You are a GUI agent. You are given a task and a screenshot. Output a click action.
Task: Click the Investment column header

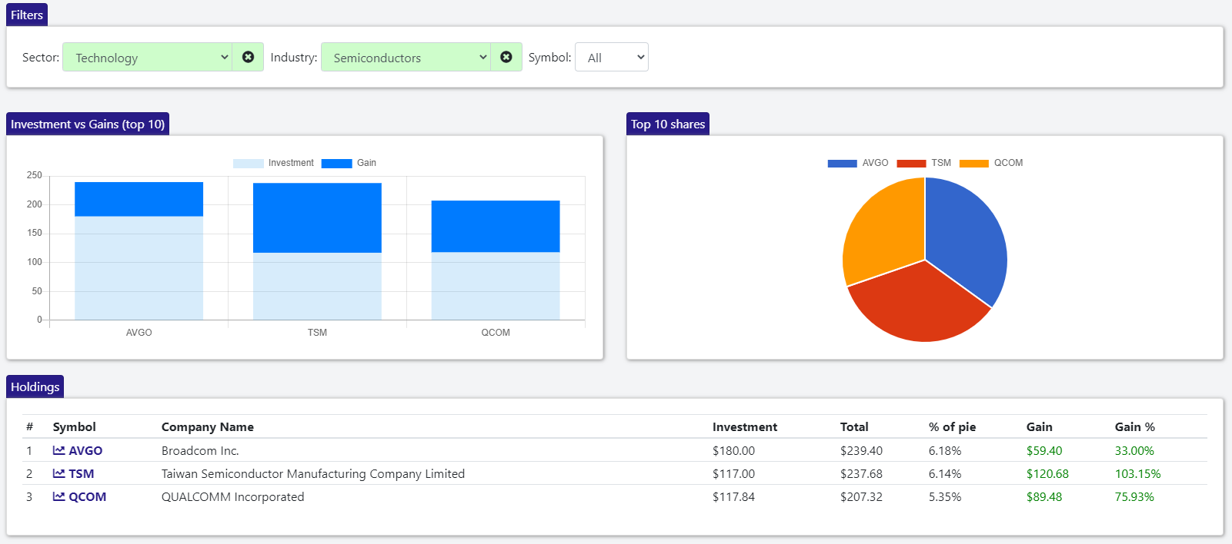(745, 427)
